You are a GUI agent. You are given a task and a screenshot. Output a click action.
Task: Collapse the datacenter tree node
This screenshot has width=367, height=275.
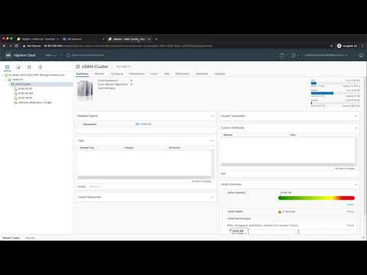click(6, 79)
